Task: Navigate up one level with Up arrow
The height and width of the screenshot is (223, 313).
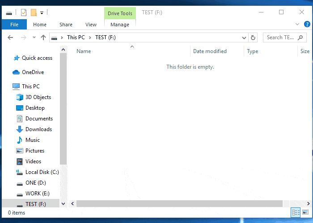Action: click(x=43, y=38)
